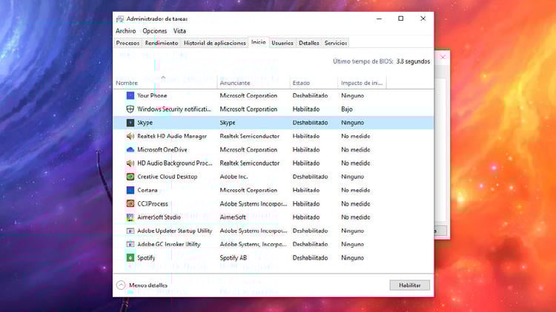Click the Cortana icon
Viewport: 556px width, 312px height.
click(x=130, y=190)
